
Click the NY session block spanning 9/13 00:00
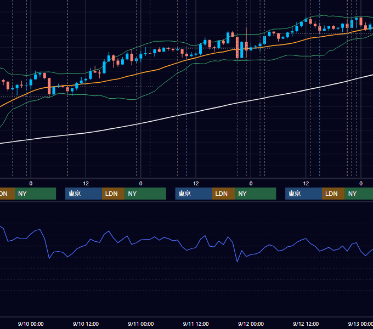pyautogui.click(x=359, y=194)
